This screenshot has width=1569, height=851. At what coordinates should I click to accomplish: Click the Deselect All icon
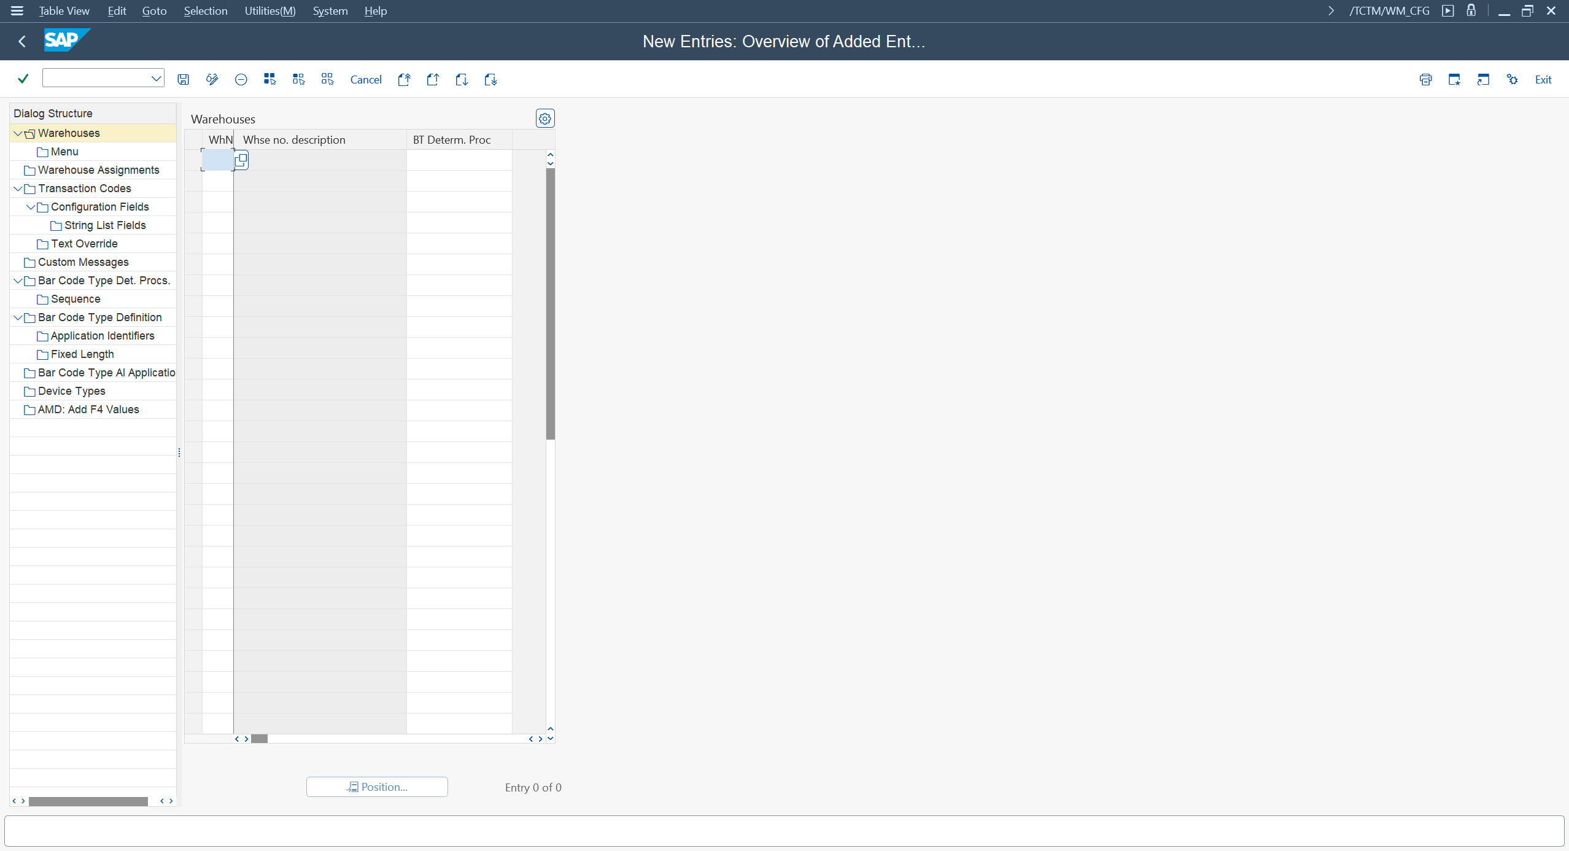(327, 79)
